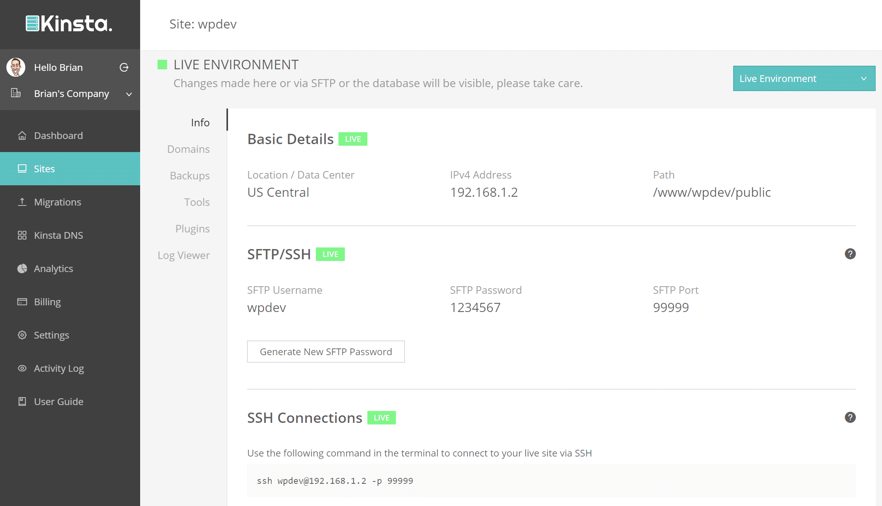
Task: Click the Kinsta logo
Action: pyautogui.click(x=69, y=24)
